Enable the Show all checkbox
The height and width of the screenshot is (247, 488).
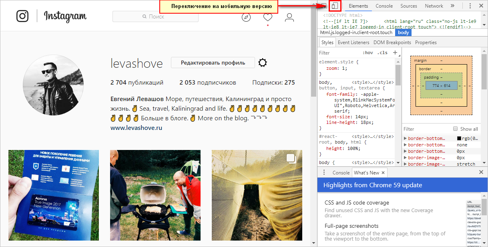(x=455, y=129)
